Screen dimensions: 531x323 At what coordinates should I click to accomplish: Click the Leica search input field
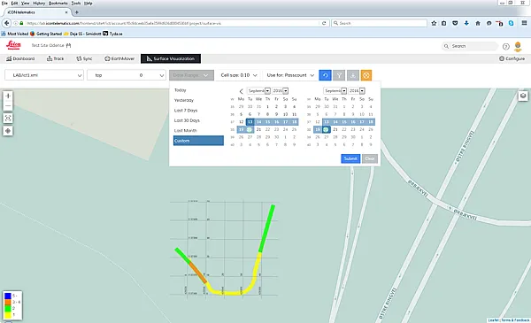pos(470,46)
